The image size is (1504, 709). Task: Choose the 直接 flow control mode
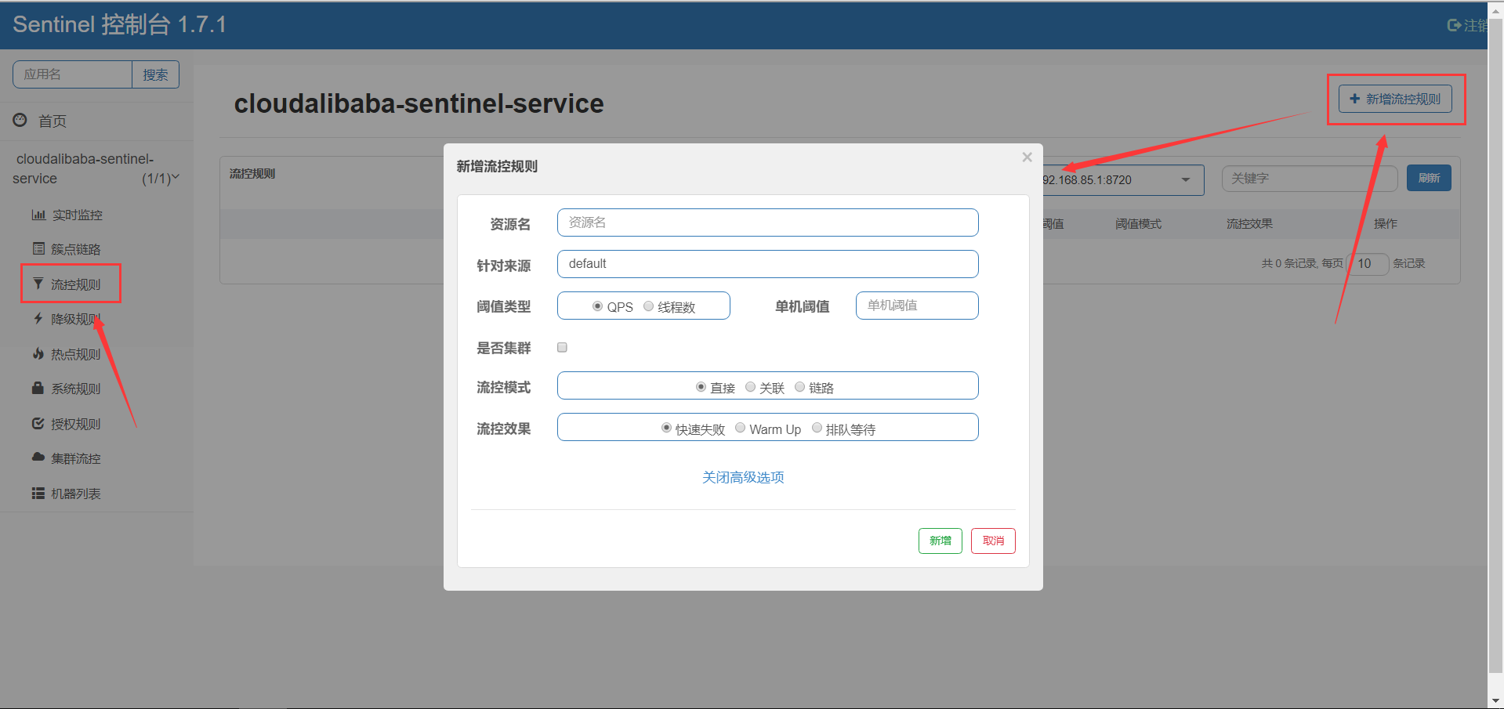pos(701,387)
